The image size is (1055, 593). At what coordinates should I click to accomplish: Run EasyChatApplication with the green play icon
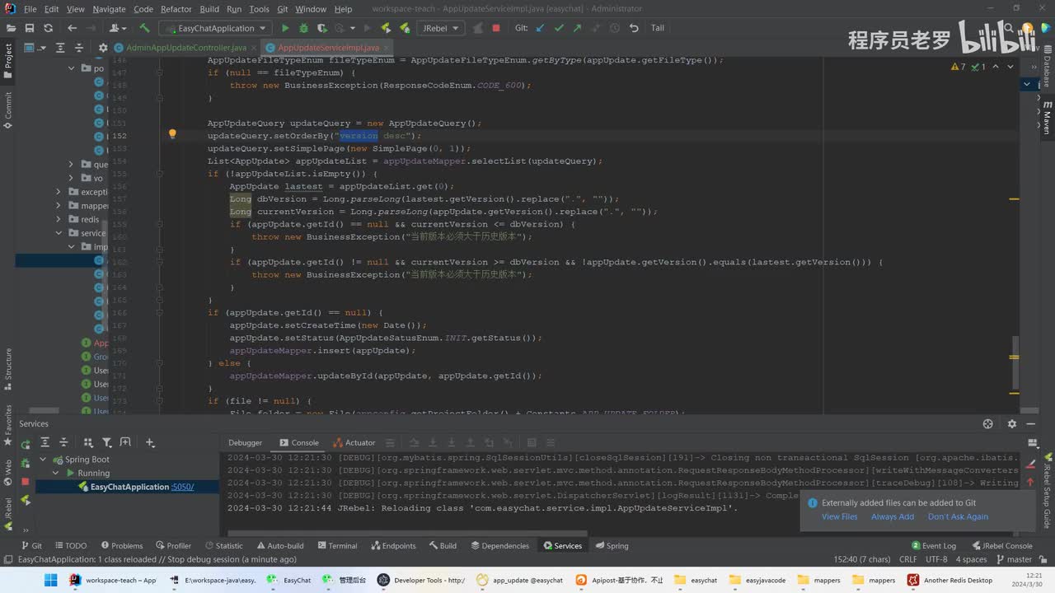pos(285,28)
